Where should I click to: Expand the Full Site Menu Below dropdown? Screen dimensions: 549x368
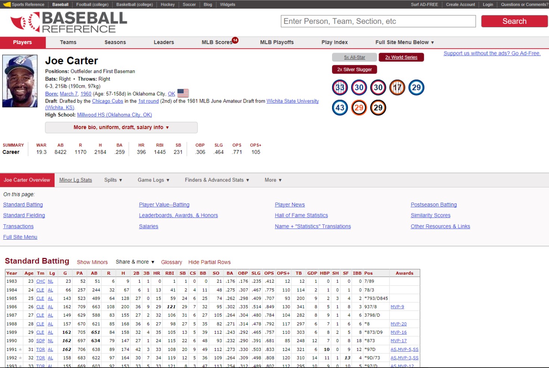[405, 42]
